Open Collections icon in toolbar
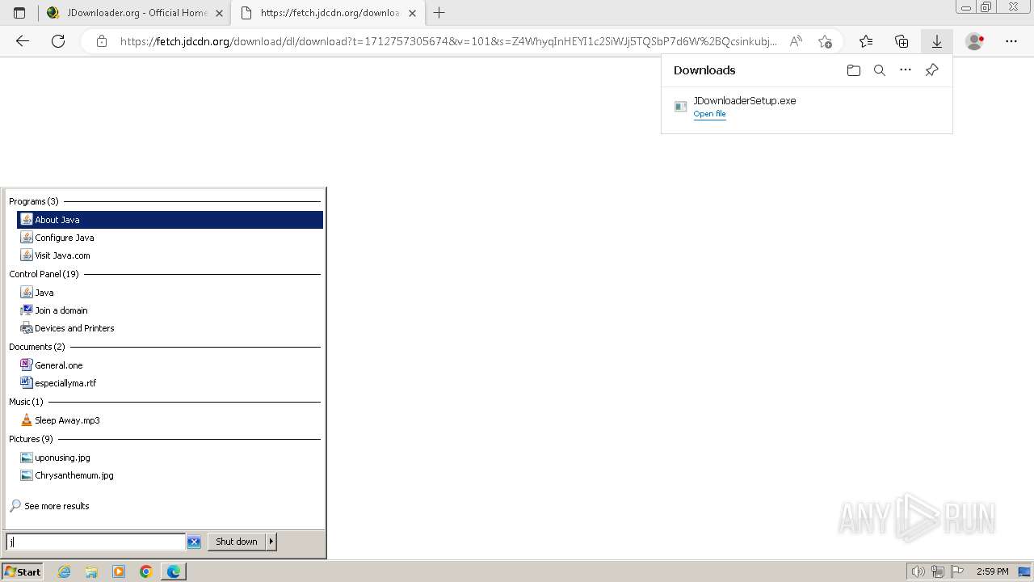Viewport: 1034px width, 582px height. [902, 41]
